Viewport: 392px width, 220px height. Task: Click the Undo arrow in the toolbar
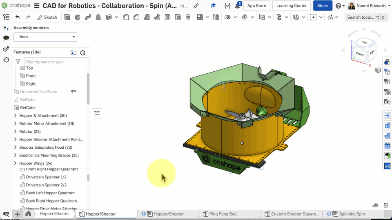[18, 17]
